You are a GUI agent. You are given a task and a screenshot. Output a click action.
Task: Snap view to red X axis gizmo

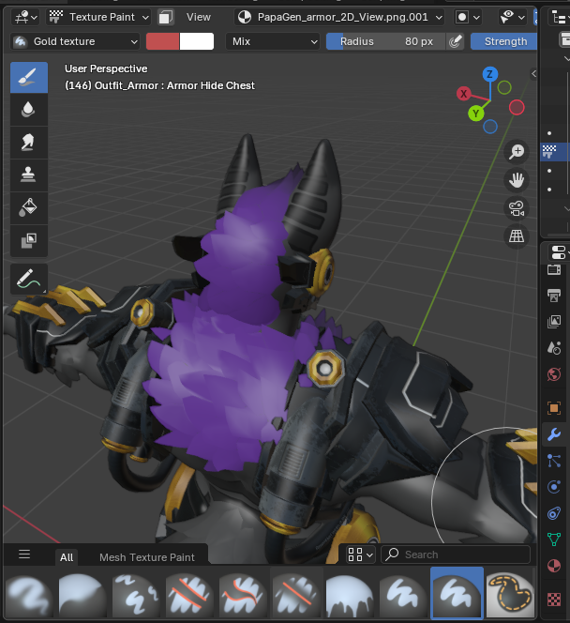(464, 94)
